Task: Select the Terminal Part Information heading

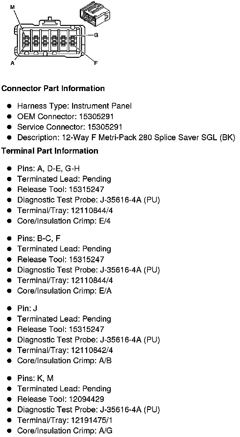Action: point(50,151)
